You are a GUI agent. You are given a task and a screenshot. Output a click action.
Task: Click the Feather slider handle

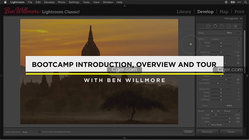coord(230,119)
